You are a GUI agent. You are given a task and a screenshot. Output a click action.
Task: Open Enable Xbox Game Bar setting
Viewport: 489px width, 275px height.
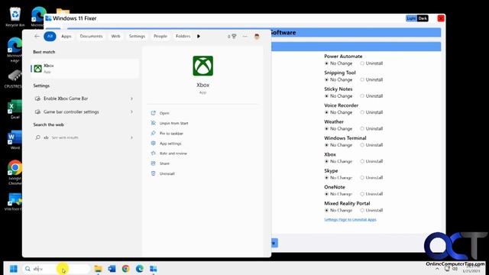(85, 99)
